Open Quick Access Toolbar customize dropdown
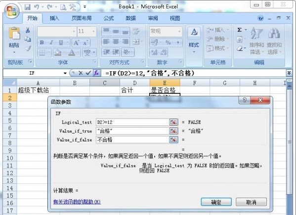This screenshot has width=296, height=215. pos(85,7)
